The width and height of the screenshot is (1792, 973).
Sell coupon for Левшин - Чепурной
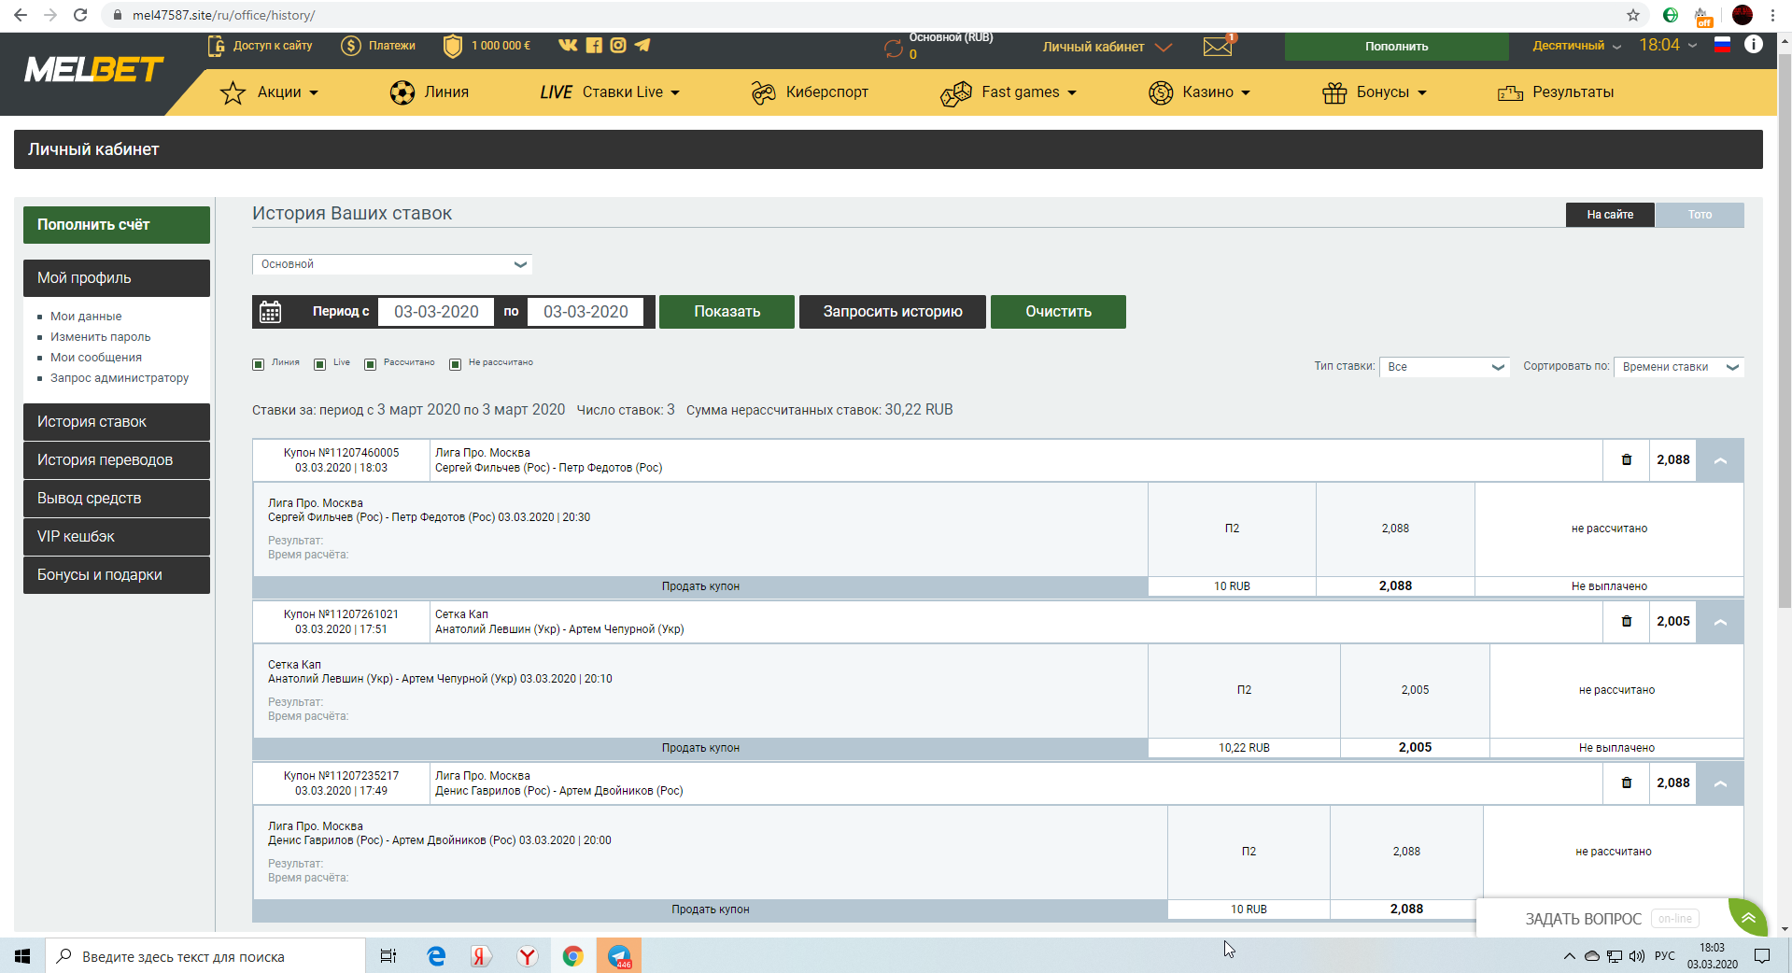pyautogui.click(x=700, y=748)
